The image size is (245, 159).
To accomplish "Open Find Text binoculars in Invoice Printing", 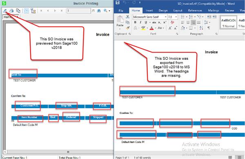I will (99, 11).
